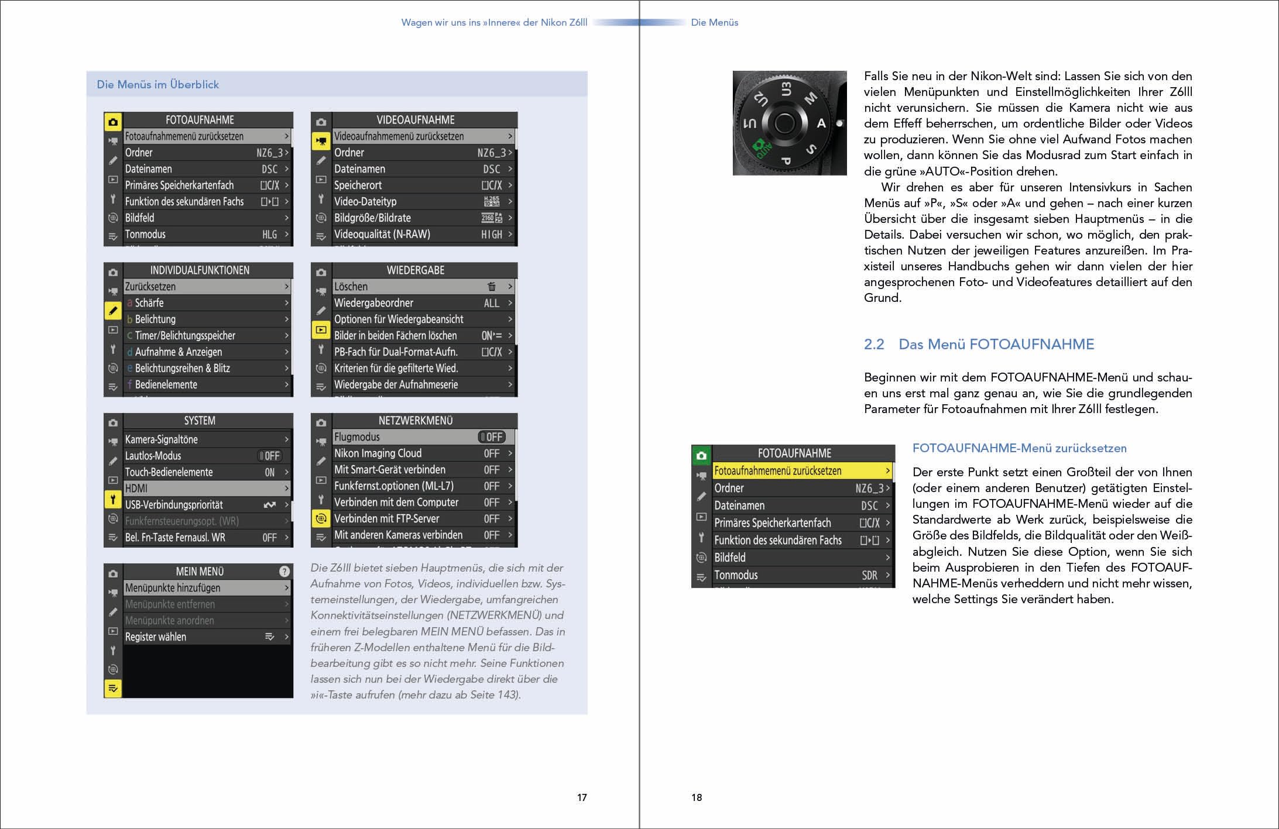The width and height of the screenshot is (1279, 829).
Task: Click camera icon in SYSTEM menu sidebar
Action: click(x=113, y=422)
